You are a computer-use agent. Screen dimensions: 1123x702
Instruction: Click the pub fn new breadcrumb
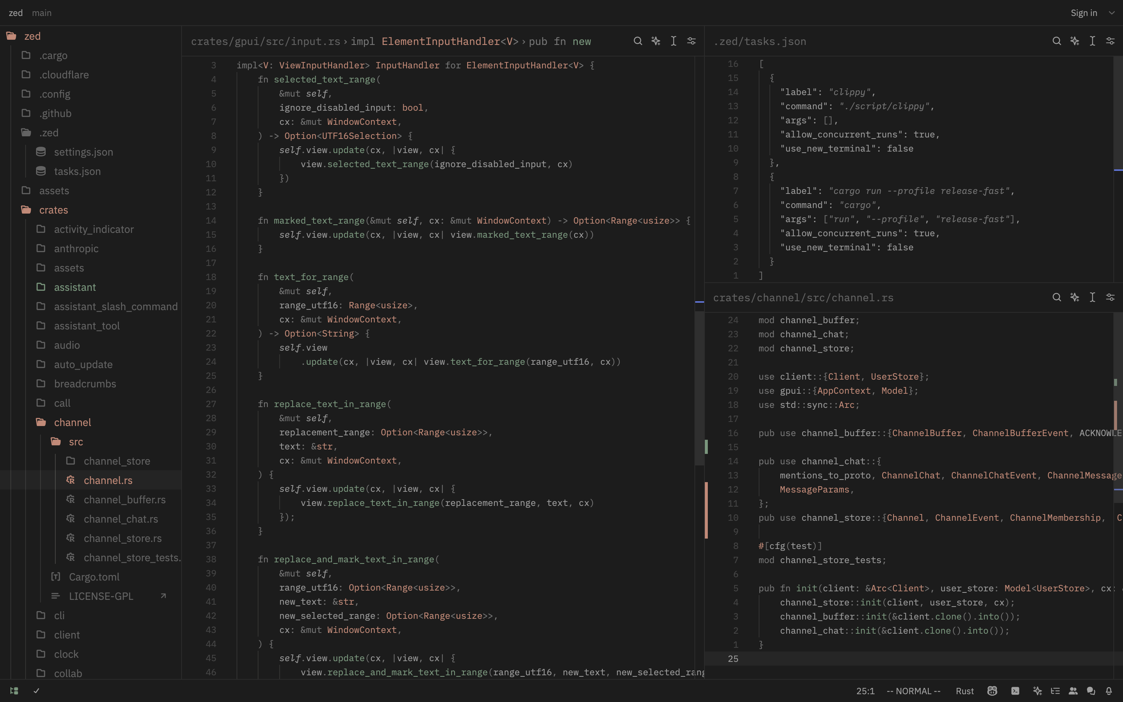[x=560, y=41]
